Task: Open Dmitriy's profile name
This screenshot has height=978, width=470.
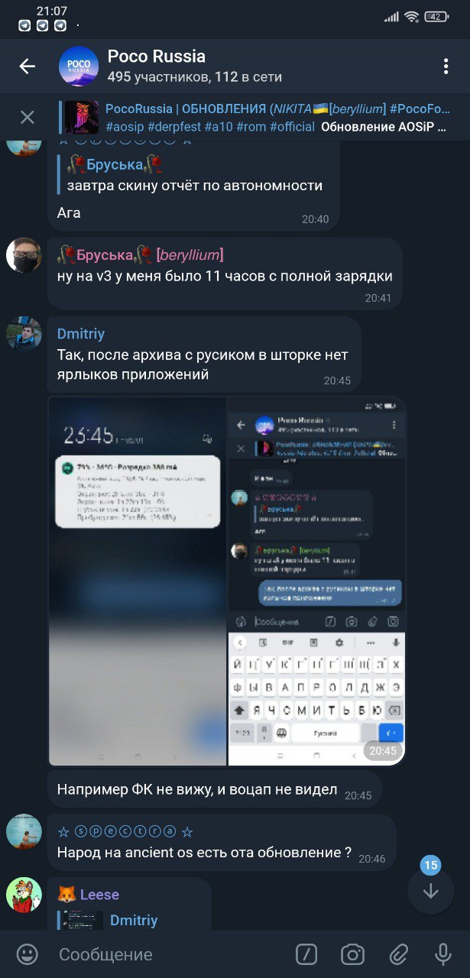Action: click(81, 334)
